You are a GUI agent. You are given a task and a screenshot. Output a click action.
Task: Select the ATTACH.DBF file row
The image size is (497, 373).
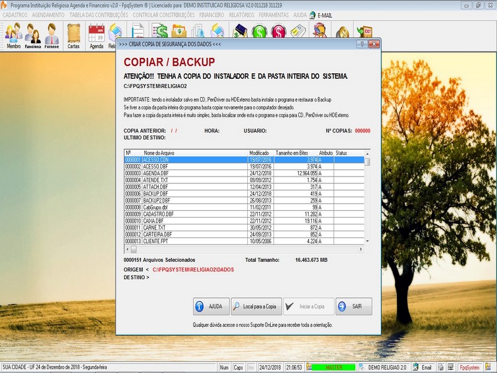(244, 187)
